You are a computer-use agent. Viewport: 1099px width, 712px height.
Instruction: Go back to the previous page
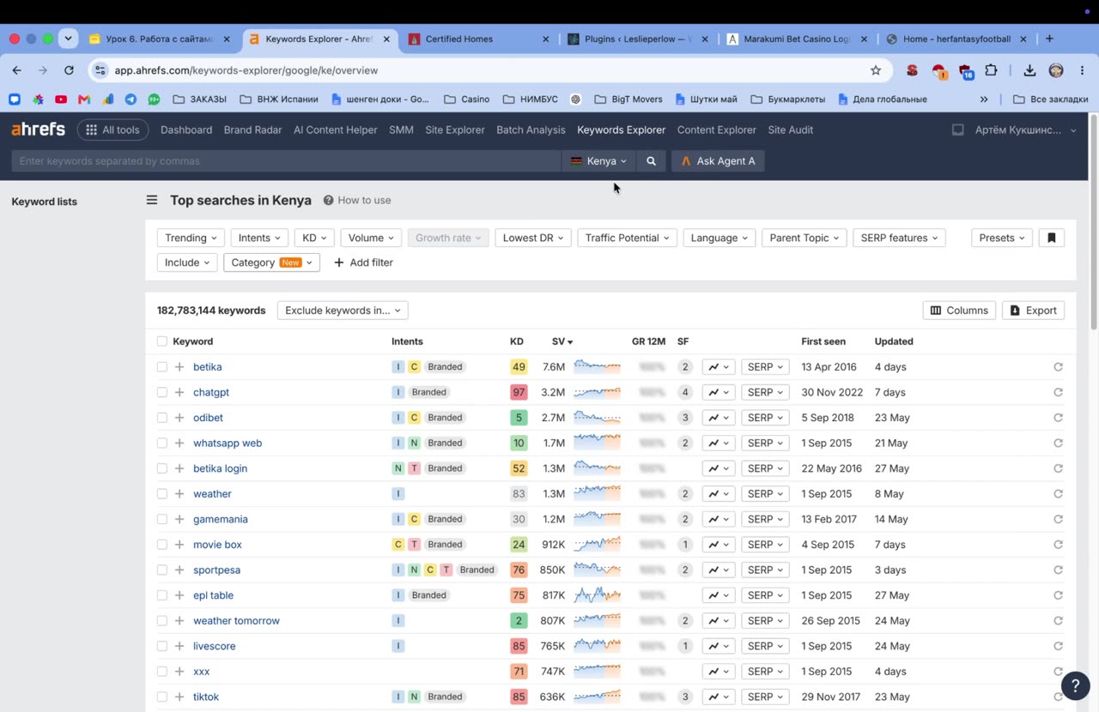click(17, 70)
